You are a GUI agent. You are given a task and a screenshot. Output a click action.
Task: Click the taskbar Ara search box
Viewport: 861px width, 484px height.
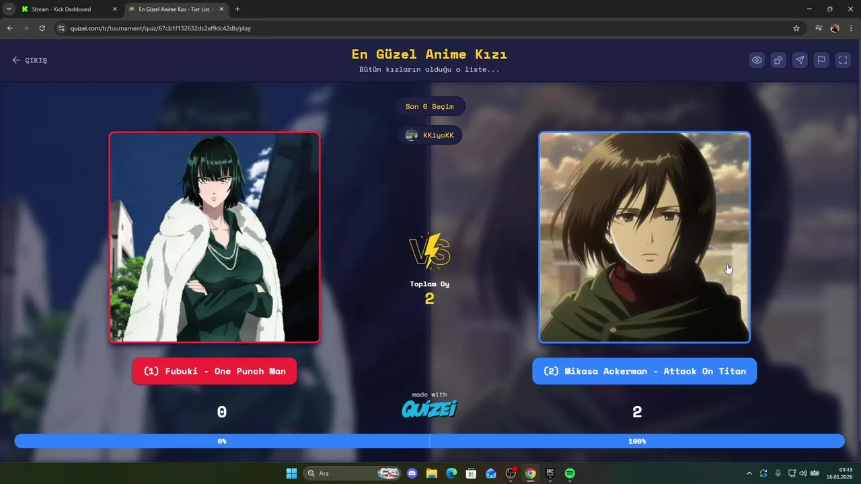(x=352, y=473)
